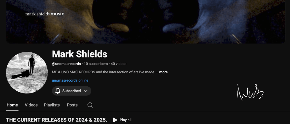The height and width of the screenshot is (124, 290).
Task: Switch to the Videos tab
Action: [x=31, y=105]
